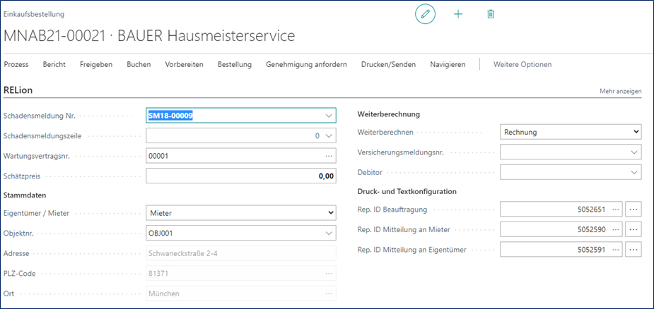Open the Eigentümer / Mieter combo box
Image resolution: width=654 pixels, height=309 pixels.
tap(240, 213)
